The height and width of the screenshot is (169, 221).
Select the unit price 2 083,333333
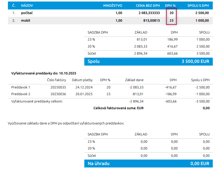click(x=149, y=13)
